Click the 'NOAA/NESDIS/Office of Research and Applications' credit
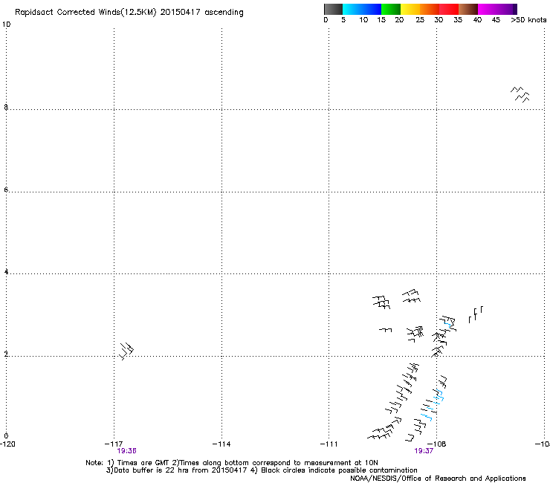The width and height of the screenshot is (550, 483). click(438, 479)
